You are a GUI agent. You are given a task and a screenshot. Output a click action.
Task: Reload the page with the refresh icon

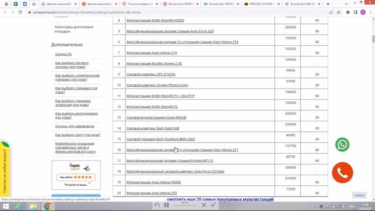(x=20, y=12)
